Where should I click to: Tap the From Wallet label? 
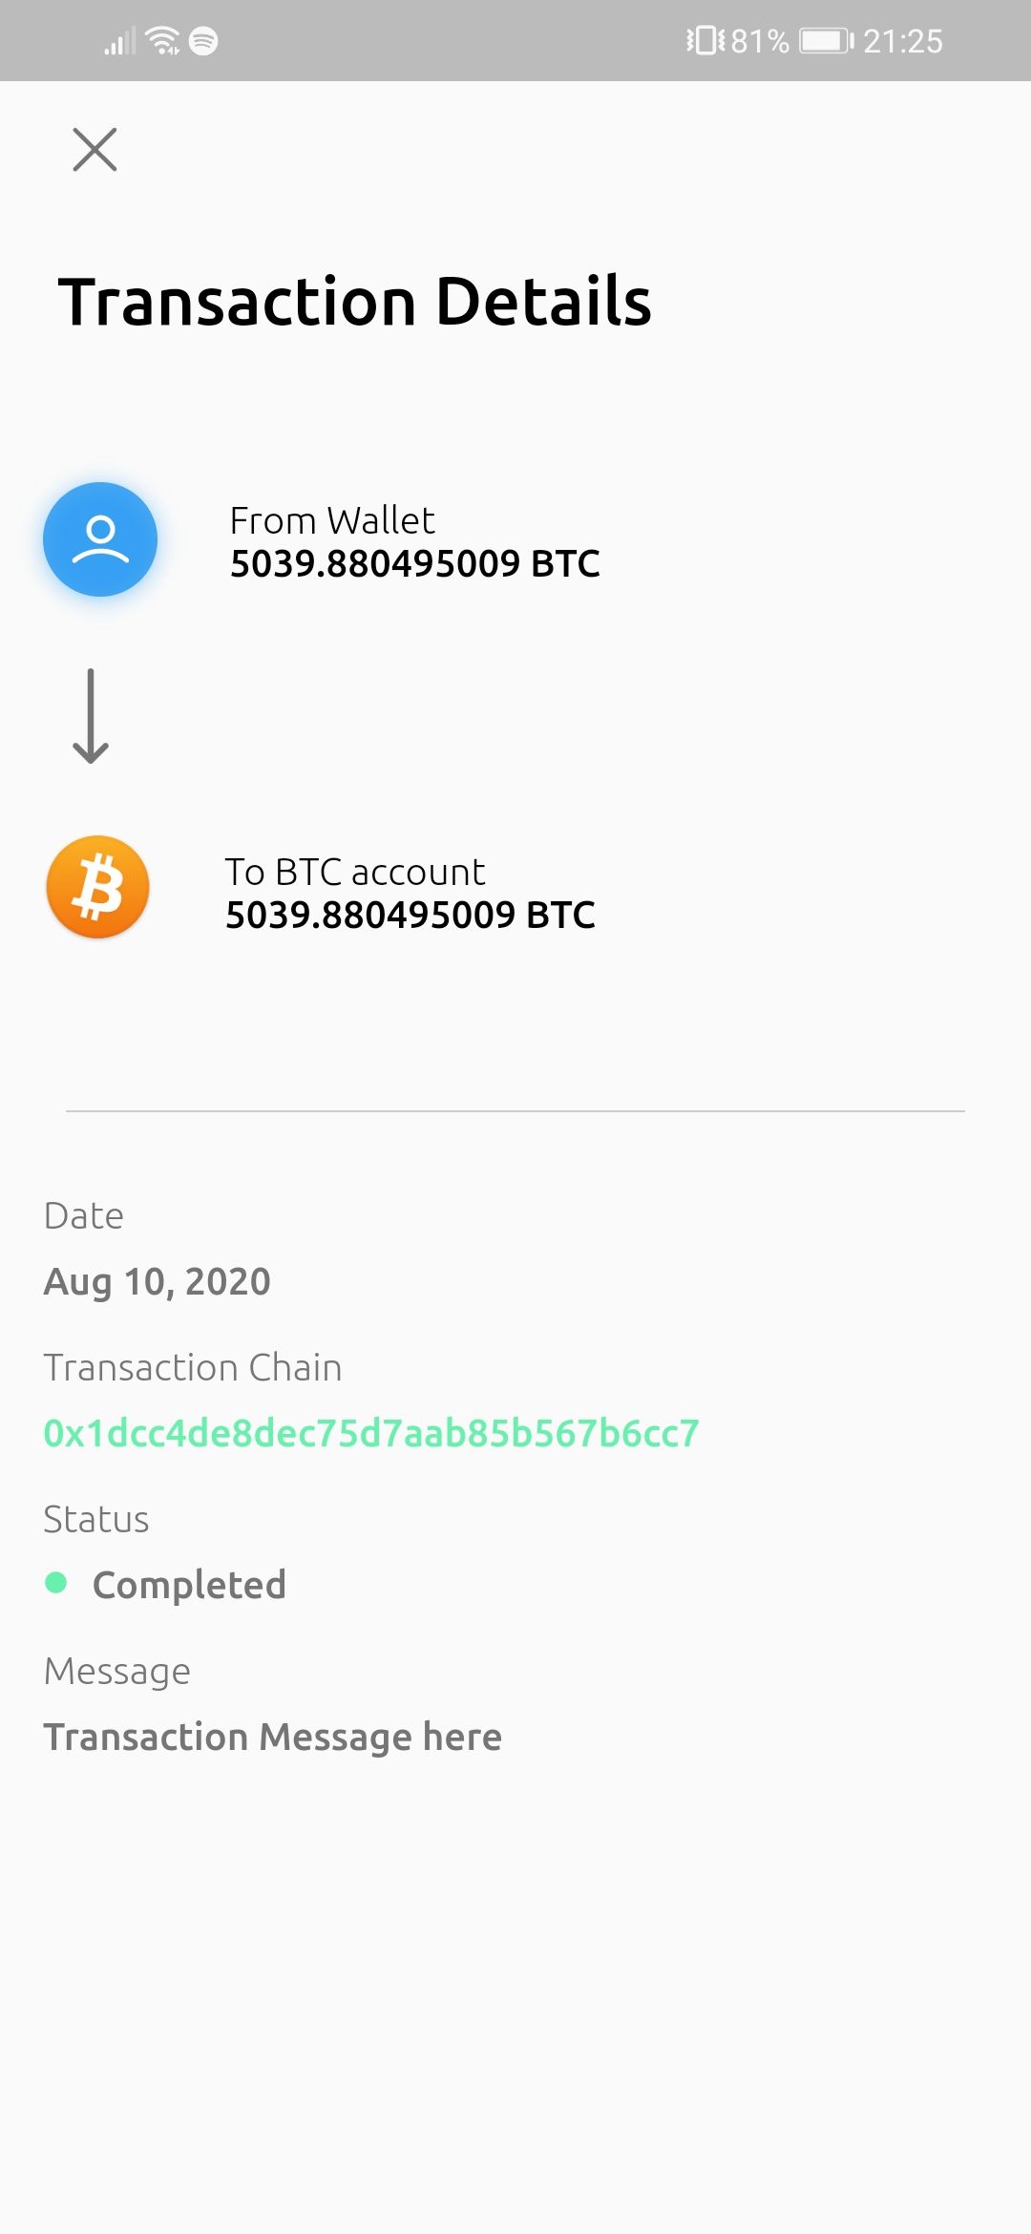pyautogui.click(x=332, y=521)
